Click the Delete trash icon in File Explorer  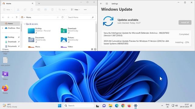point(52,9)
